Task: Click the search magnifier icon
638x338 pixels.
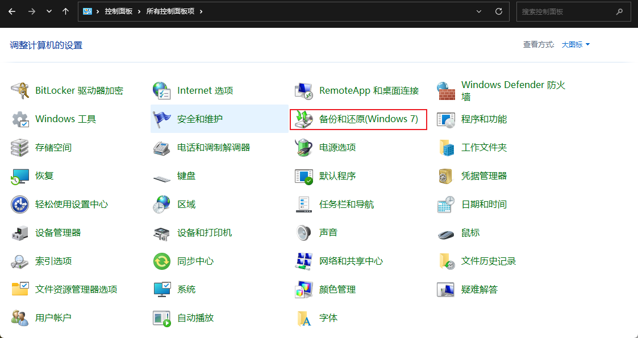Action: [x=619, y=12]
